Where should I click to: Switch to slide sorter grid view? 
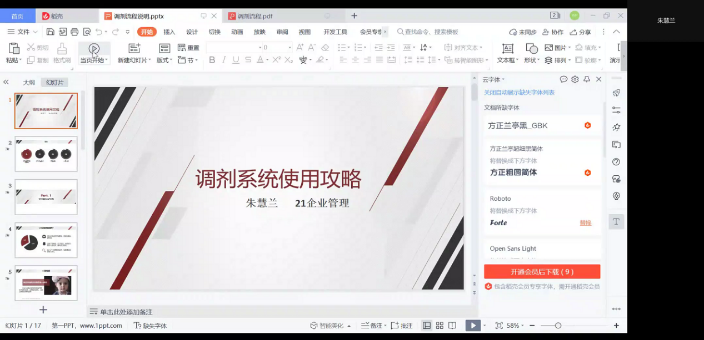point(440,326)
